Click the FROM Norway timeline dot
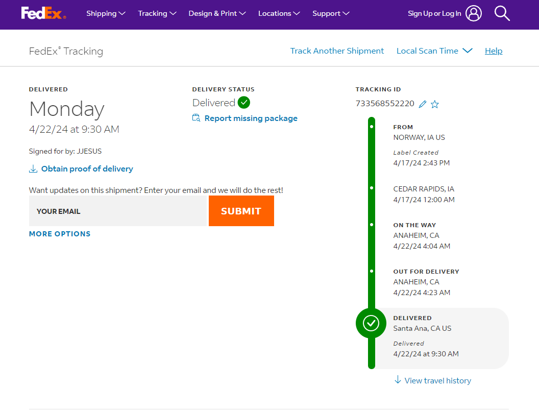The height and width of the screenshot is (413, 539). 372,127
